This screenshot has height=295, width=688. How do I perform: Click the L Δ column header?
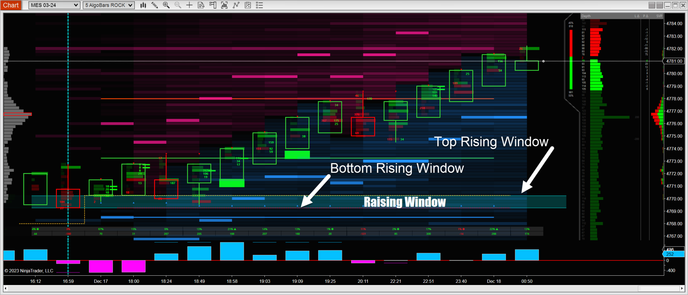637,16
